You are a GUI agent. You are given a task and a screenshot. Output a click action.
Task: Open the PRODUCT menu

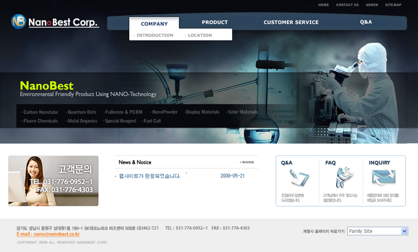[x=215, y=22]
